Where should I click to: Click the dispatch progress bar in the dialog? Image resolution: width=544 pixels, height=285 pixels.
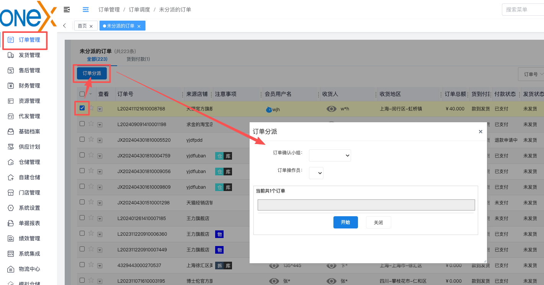[x=366, y=205]
